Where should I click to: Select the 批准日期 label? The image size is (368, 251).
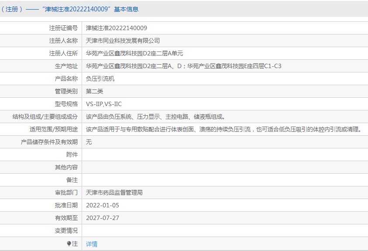click(x=66, y=206)
